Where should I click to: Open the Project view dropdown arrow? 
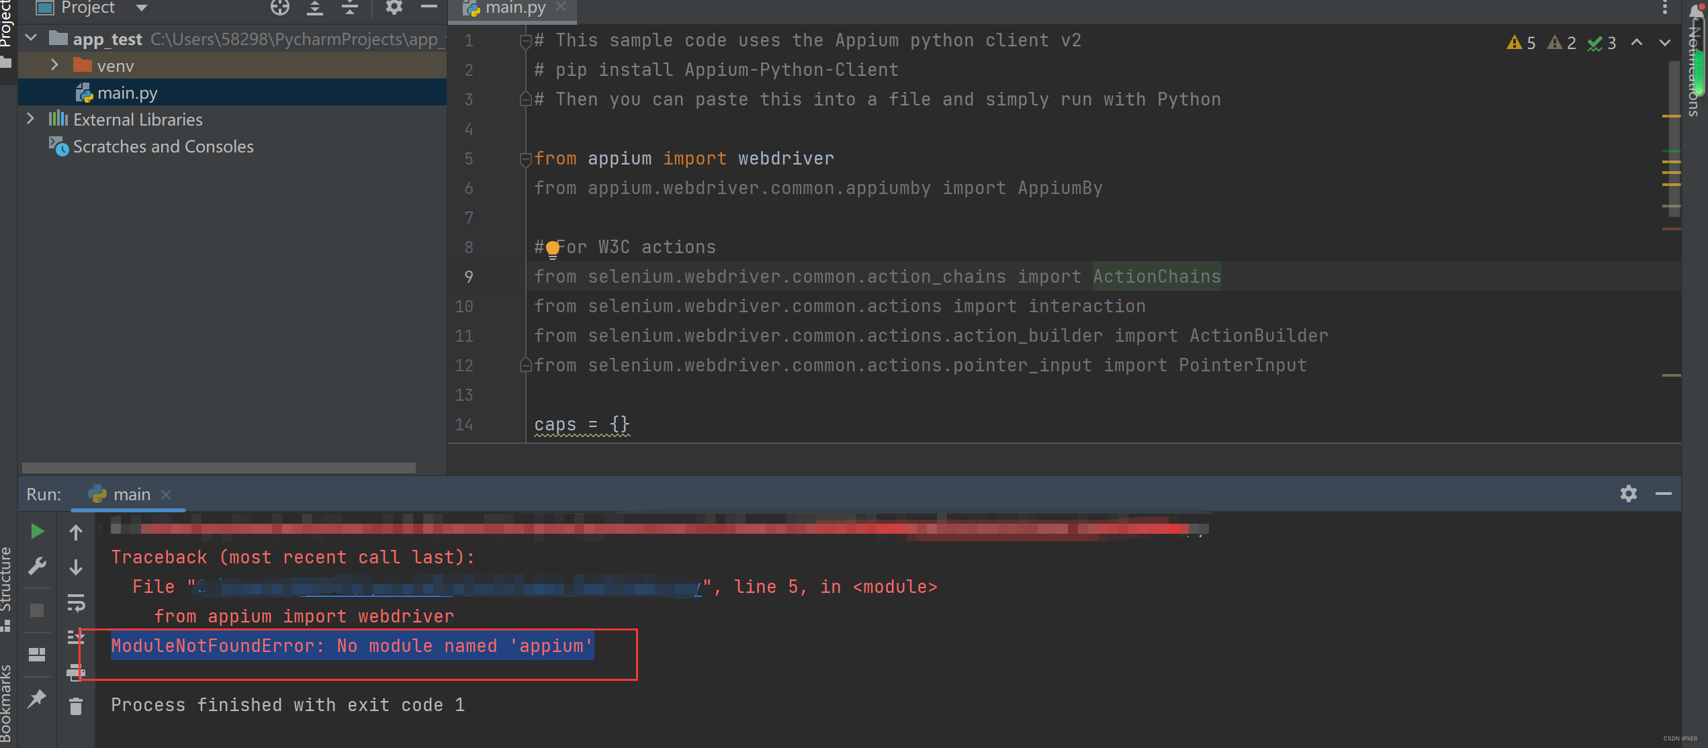[141, 8]
